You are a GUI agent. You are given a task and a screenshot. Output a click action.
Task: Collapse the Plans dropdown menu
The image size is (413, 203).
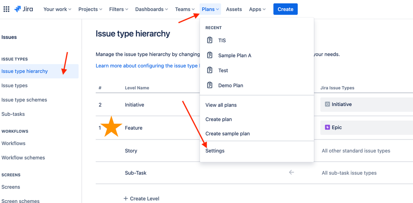[210, 9]
